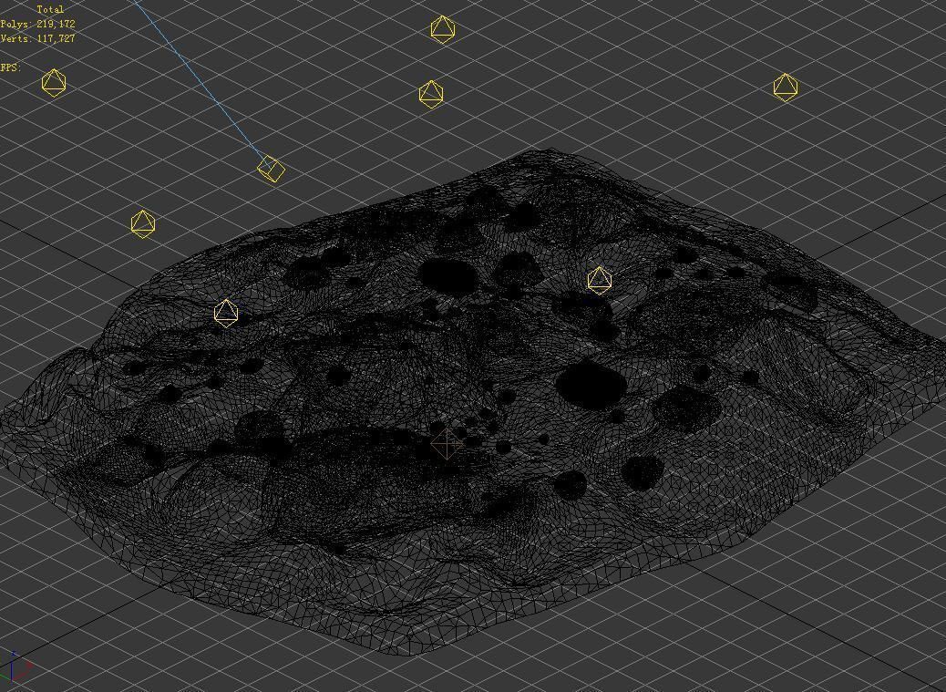Image resolution: width=946 pixels, height=692 pixels.
Task: Select the yellow cube target at the blue line's end
Action: (x=271, y=169)
